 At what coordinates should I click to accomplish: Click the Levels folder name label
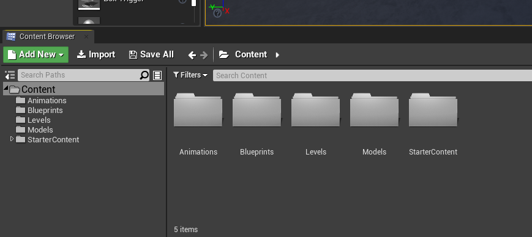[x=316, y=152]
